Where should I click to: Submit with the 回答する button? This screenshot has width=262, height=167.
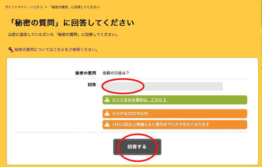(x=137, y=147)
